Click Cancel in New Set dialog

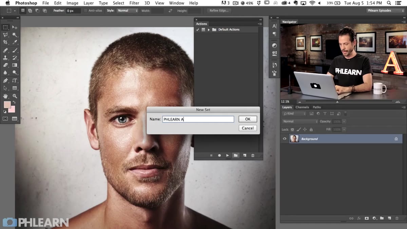point(248,128)
